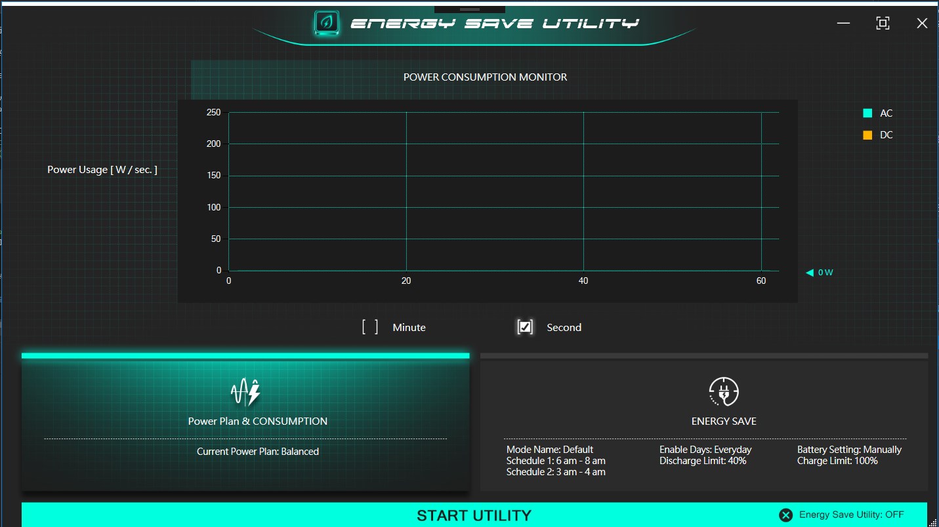Click "Current Power Plan: Balanced" text
Viewport: 939px width, 527px height.
[x=258, y=452]
